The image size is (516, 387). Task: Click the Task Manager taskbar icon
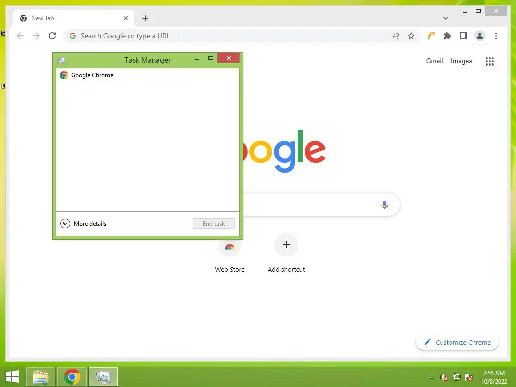pyautogui.click(x=103, y=377)
